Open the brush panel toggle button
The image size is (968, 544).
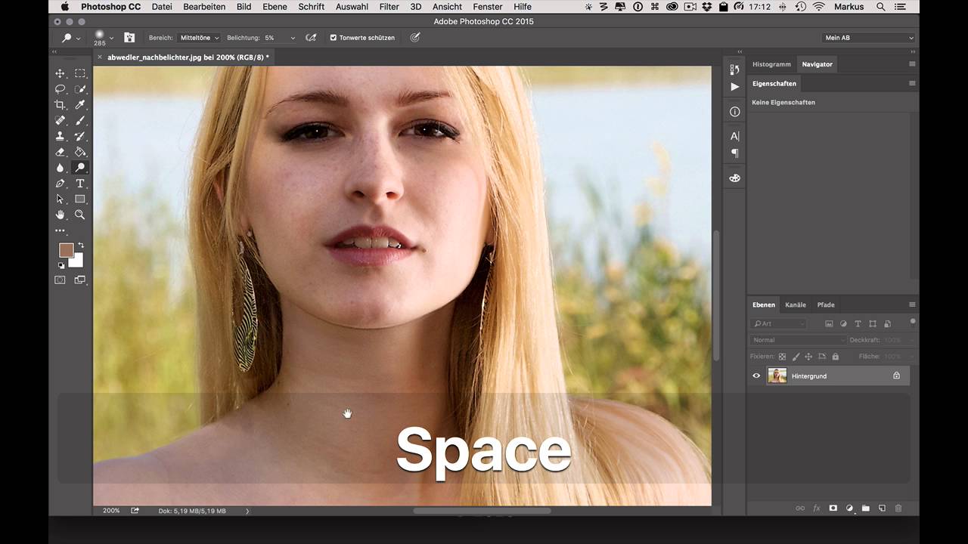[x=129, y=37]
